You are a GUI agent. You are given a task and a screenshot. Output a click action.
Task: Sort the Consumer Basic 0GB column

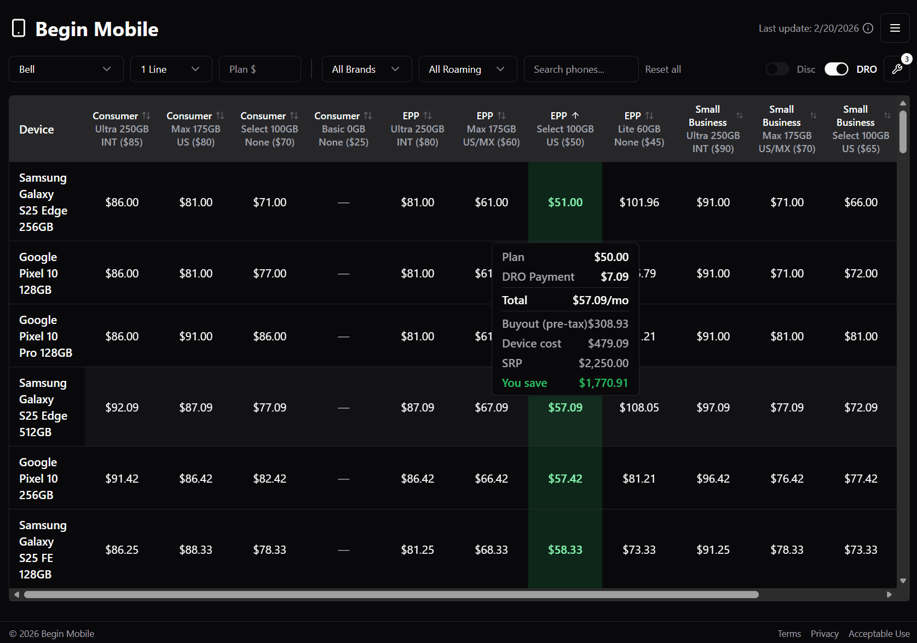367,115
